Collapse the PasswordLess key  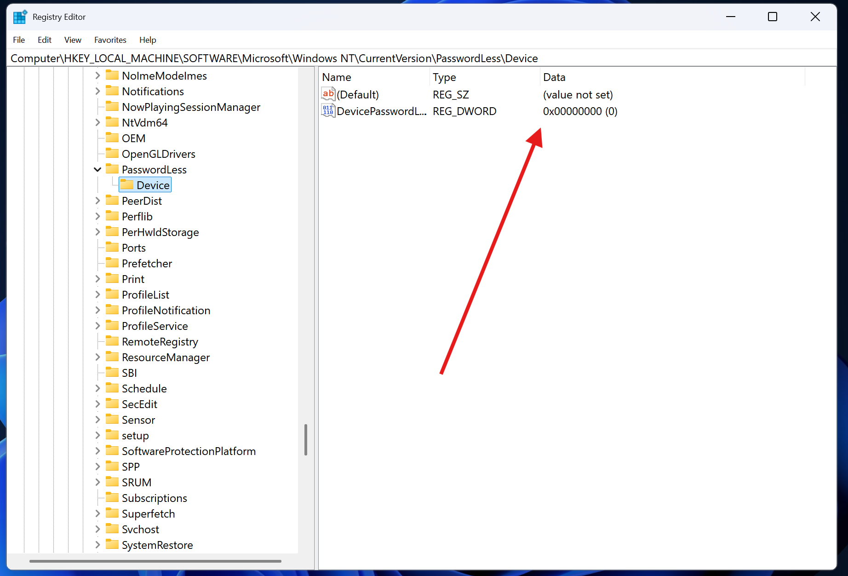(97, 169)
